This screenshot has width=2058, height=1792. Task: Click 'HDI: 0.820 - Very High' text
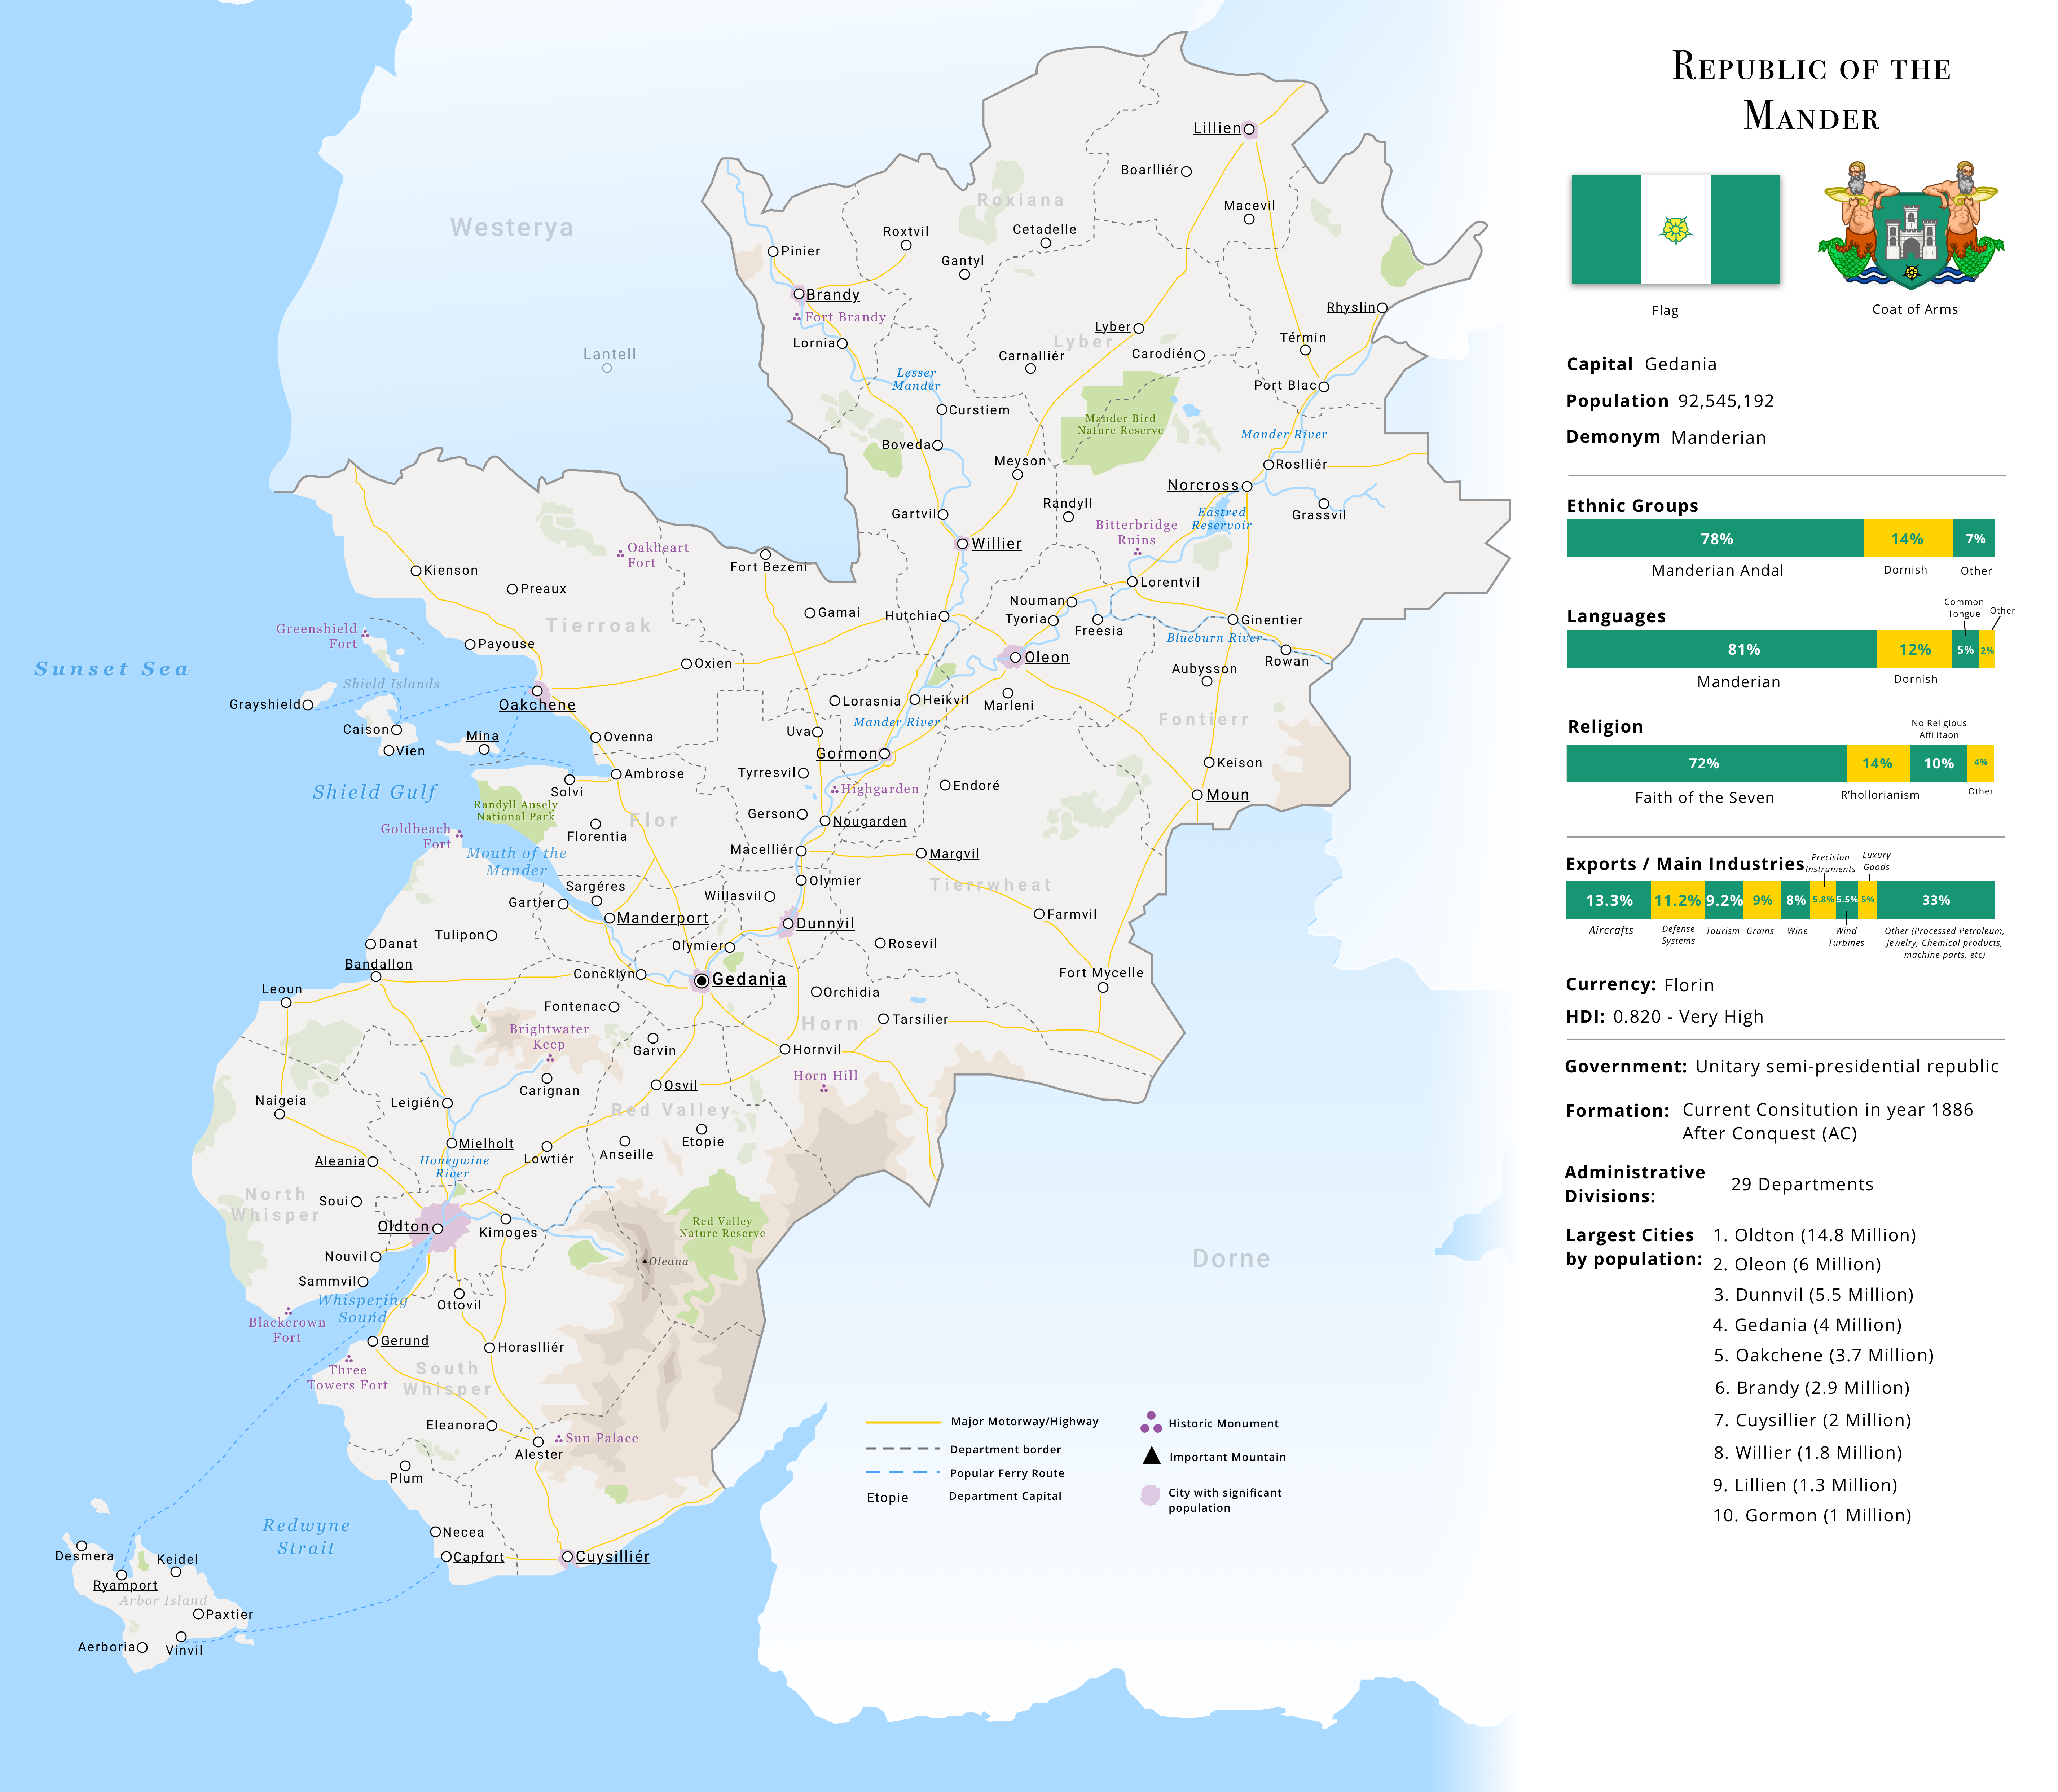point(1665,1017)
